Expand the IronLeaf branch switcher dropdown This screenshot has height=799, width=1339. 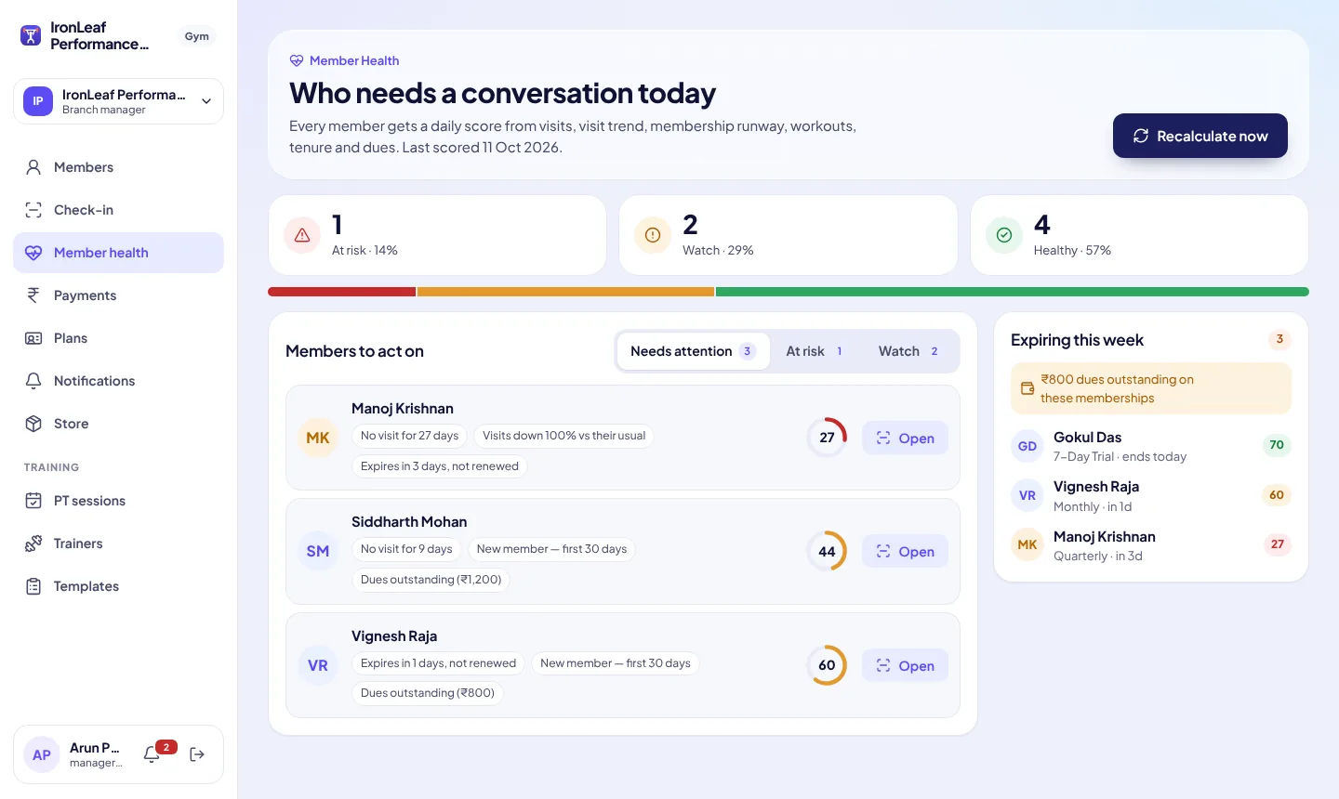[118, 101]
